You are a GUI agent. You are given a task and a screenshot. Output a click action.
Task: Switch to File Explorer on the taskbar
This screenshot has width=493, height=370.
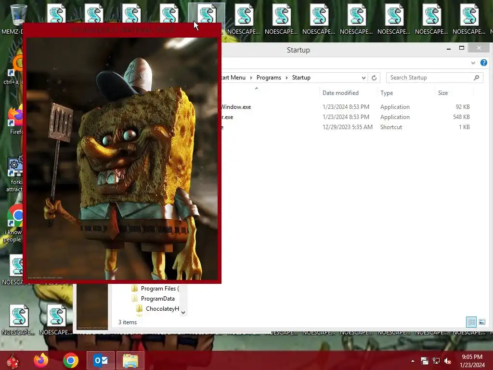130,360
